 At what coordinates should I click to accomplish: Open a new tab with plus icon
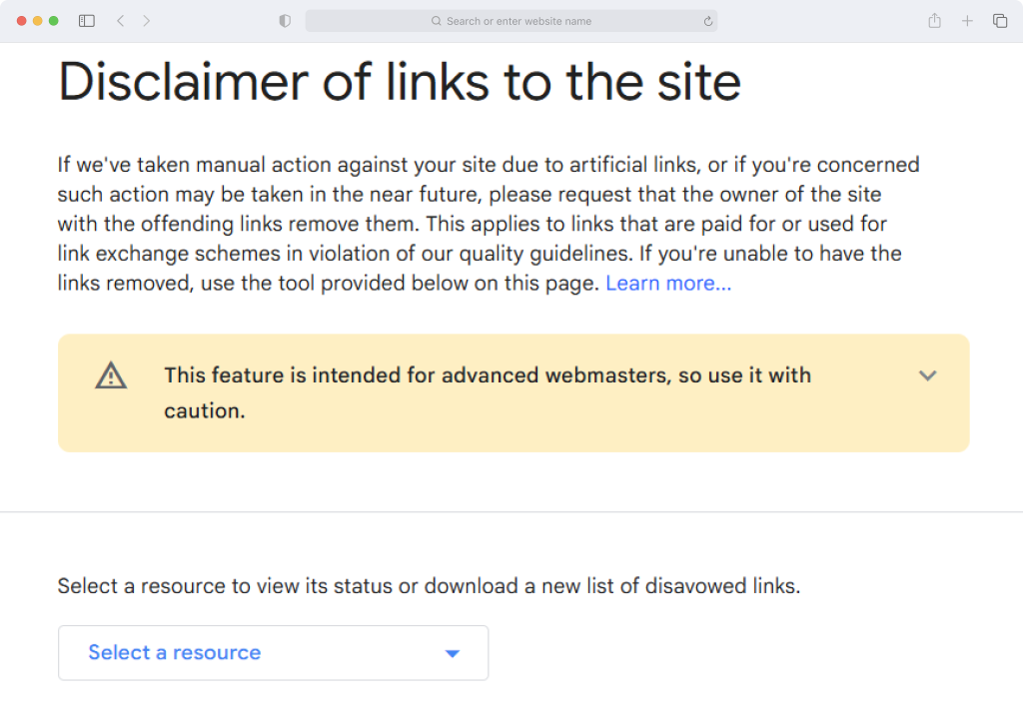(x=967, y=21)
